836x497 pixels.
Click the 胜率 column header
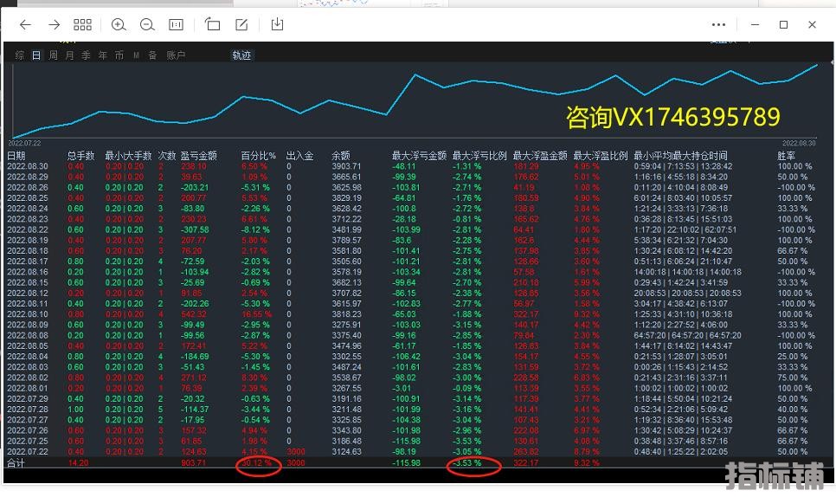(787, 156)
